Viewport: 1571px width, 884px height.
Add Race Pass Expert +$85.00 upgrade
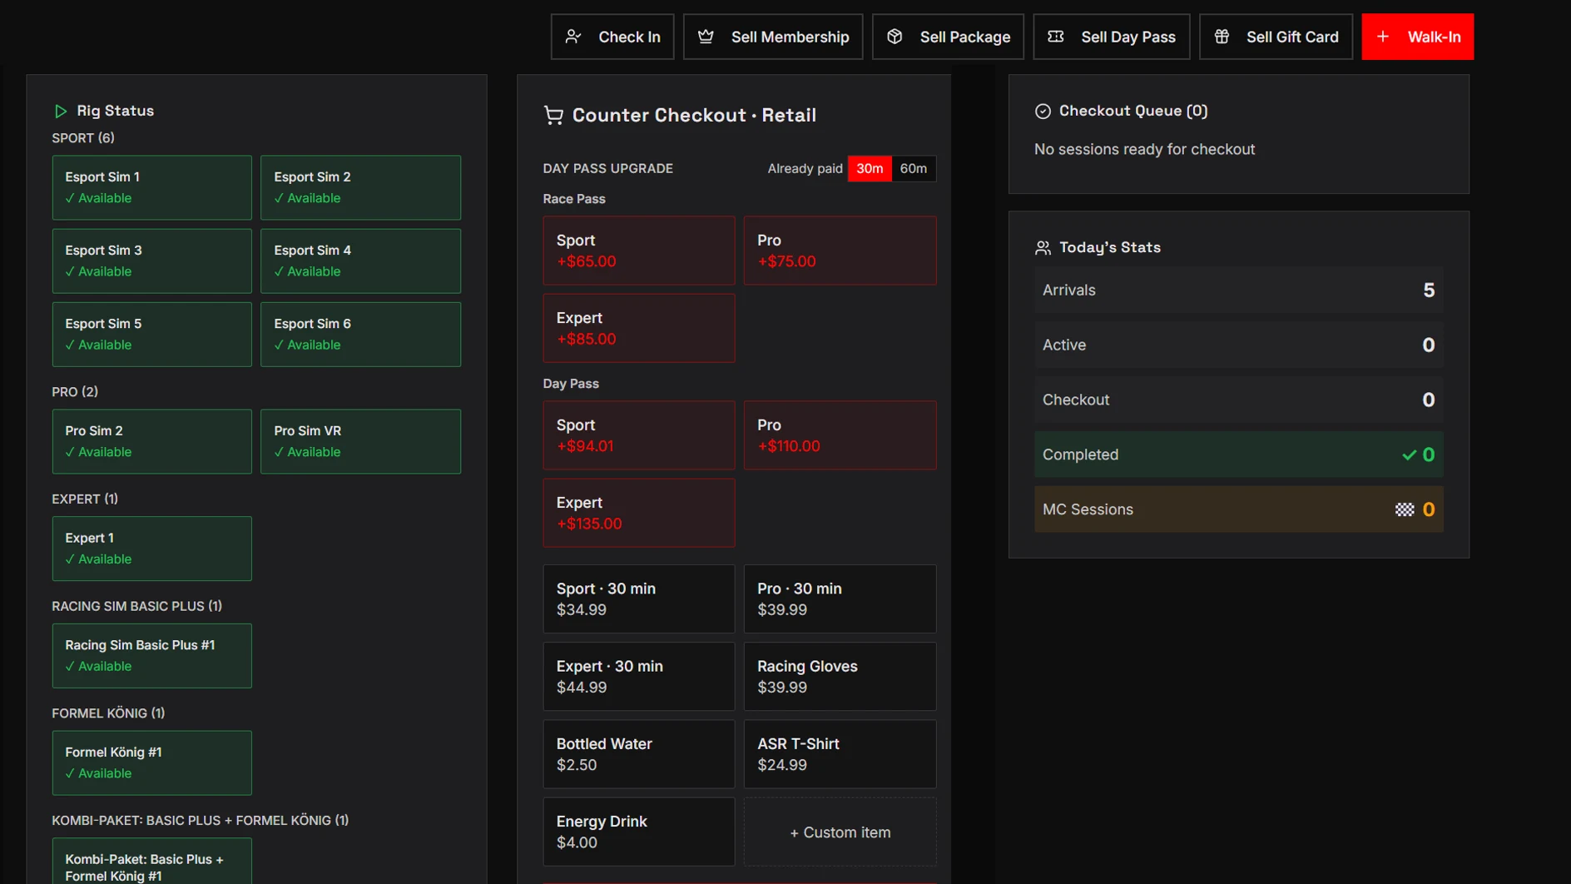point(639,328)
